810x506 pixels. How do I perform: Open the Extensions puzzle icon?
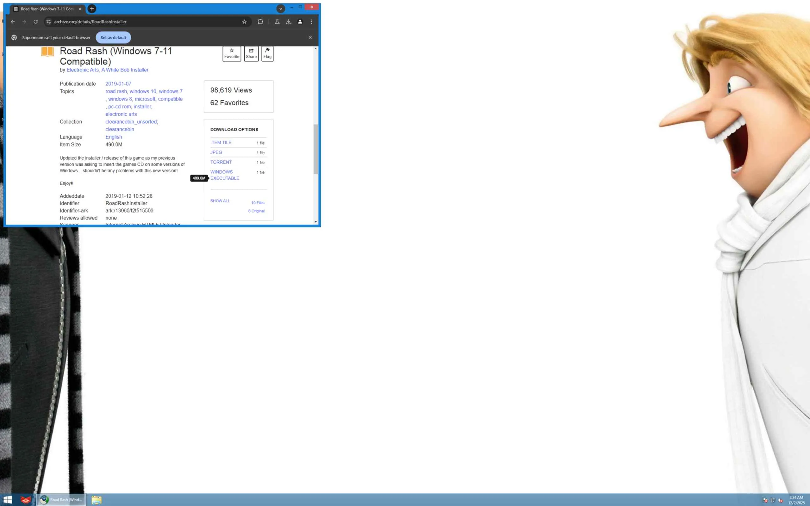coord(260,22)
